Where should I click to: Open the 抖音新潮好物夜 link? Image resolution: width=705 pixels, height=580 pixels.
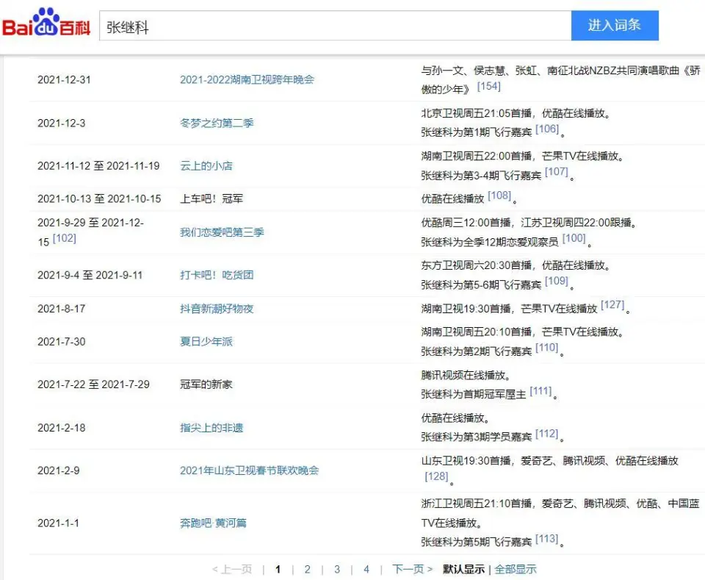217,309
